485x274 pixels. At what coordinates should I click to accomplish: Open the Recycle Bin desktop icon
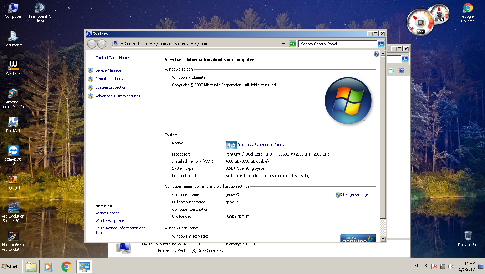tap(468, 239)
